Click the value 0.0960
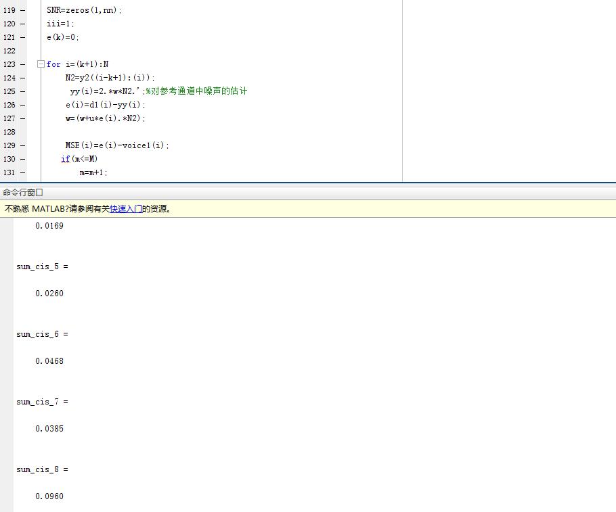 click(x=49, y=496)
